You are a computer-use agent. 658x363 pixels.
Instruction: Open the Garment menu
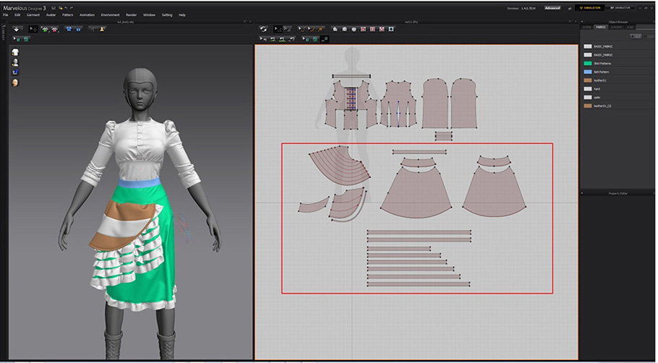[x=33, y=14]
